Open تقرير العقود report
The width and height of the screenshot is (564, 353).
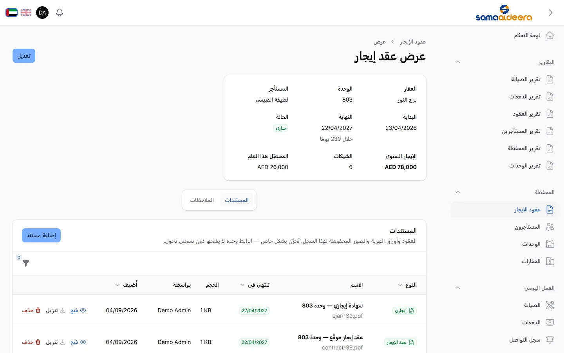(x=533, y=114)
